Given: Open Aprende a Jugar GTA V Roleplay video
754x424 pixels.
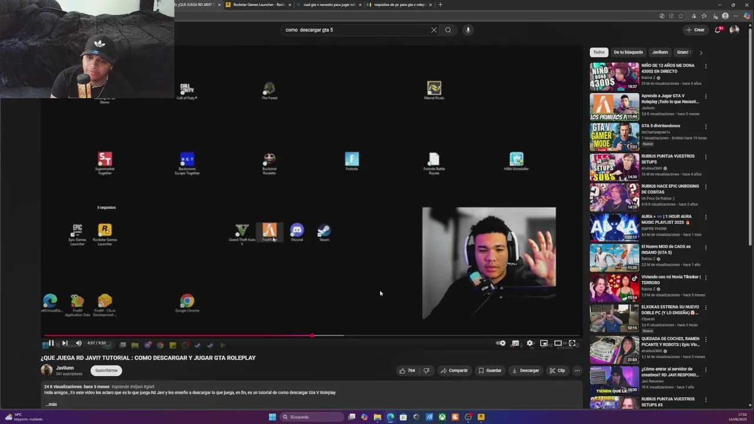Looking at the screenshot, I should click(614, 107).
